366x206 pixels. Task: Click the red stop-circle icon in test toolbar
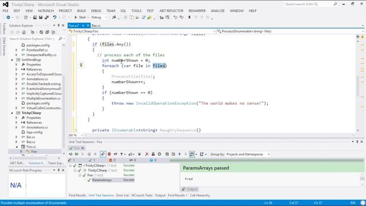click(109, 154)
